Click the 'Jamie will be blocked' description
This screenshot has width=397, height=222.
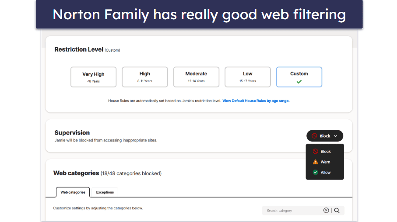[x=106, y=140]
